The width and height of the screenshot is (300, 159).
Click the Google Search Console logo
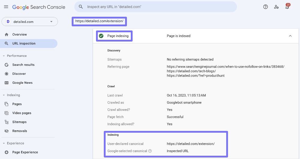[39, 7]
